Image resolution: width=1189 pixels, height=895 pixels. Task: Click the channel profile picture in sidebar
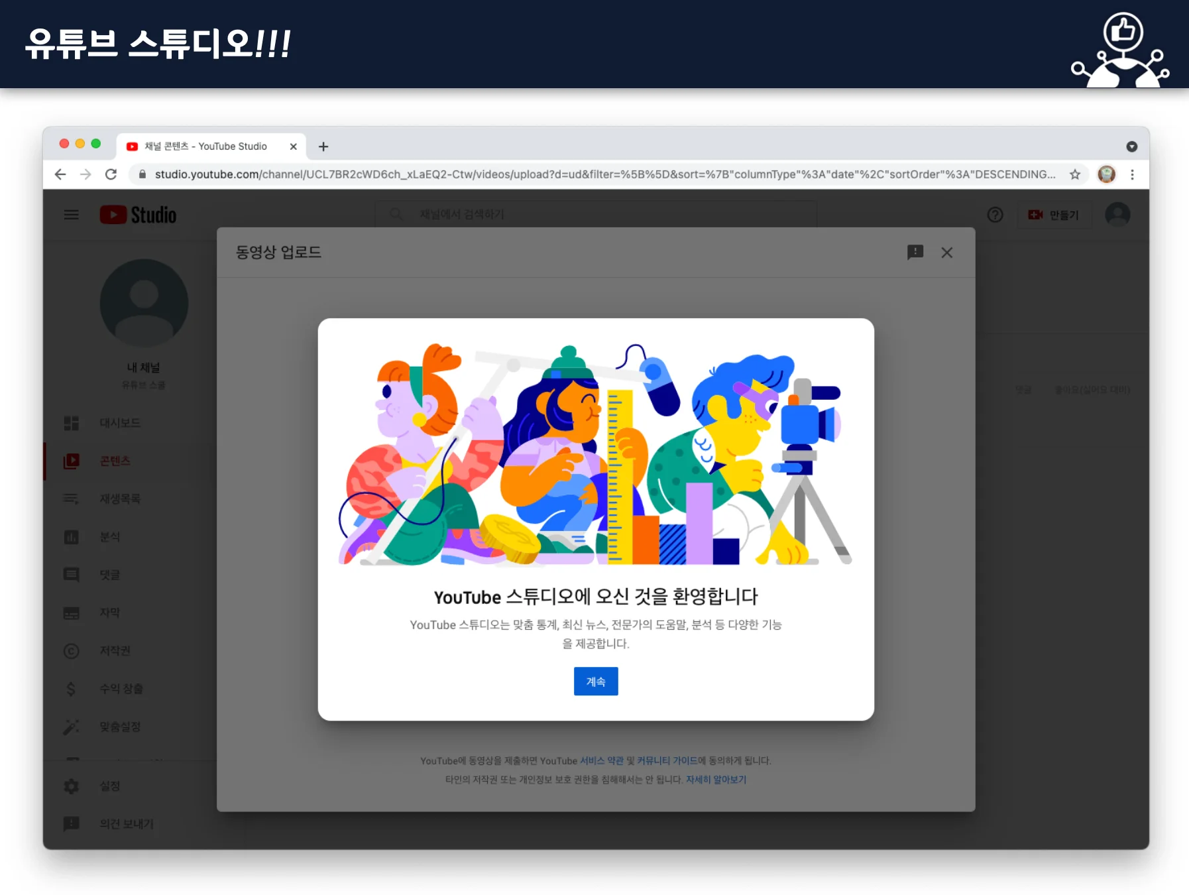coord(144,303)
